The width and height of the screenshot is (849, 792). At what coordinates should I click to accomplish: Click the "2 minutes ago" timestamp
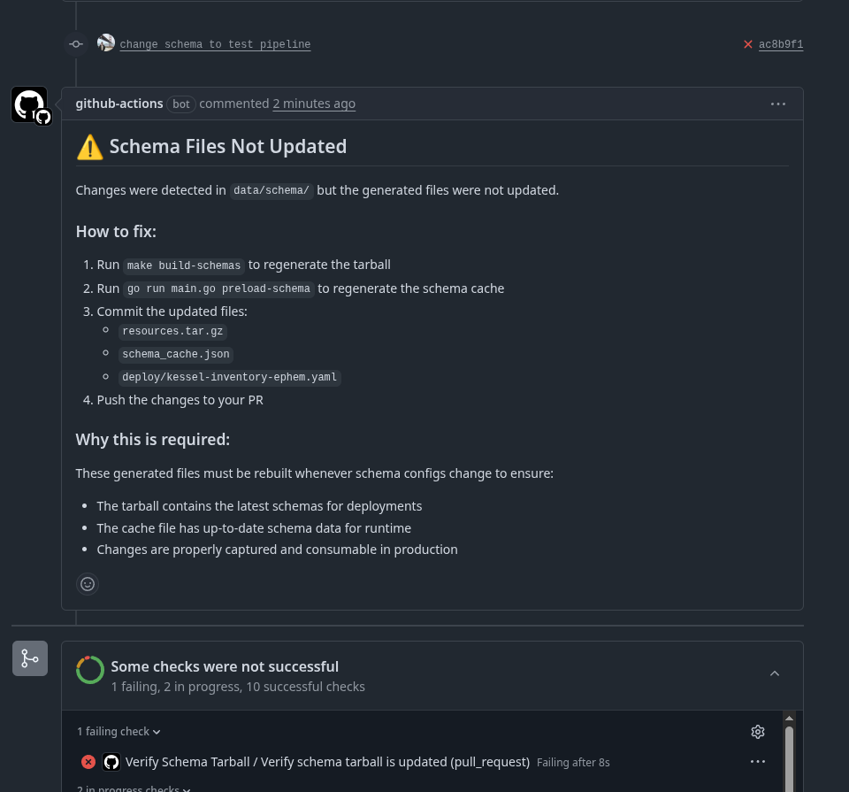point(314,104)
